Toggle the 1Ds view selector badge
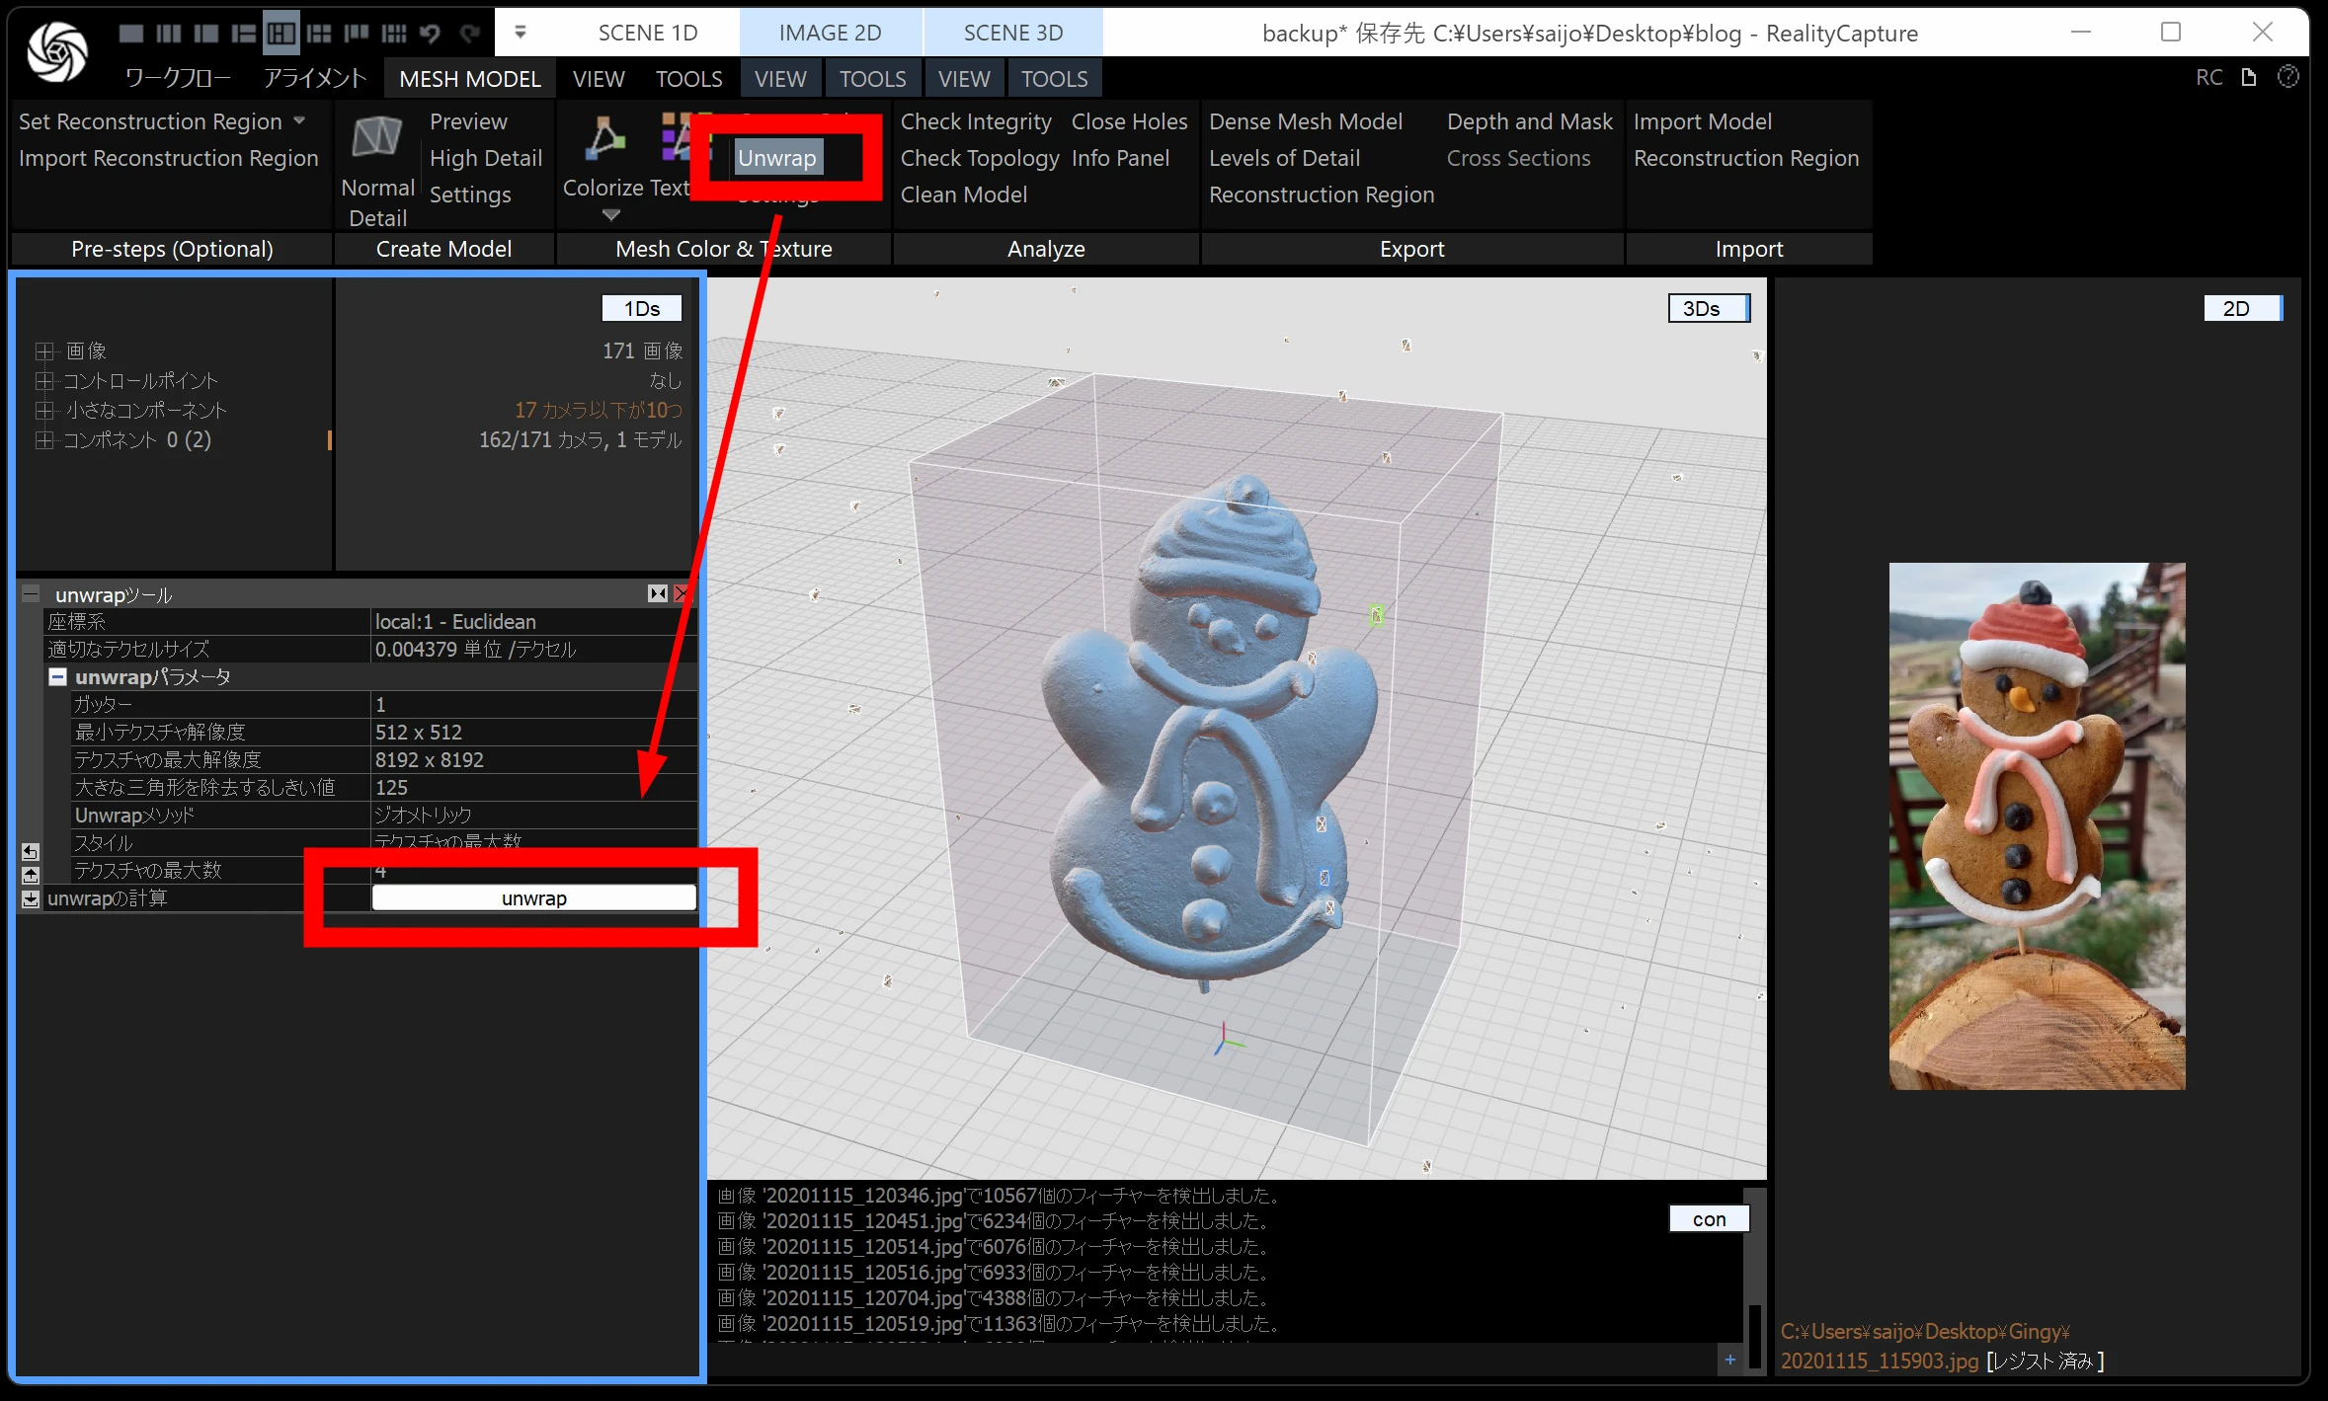The image size is (2328, 1401). (x=641, y=308)
